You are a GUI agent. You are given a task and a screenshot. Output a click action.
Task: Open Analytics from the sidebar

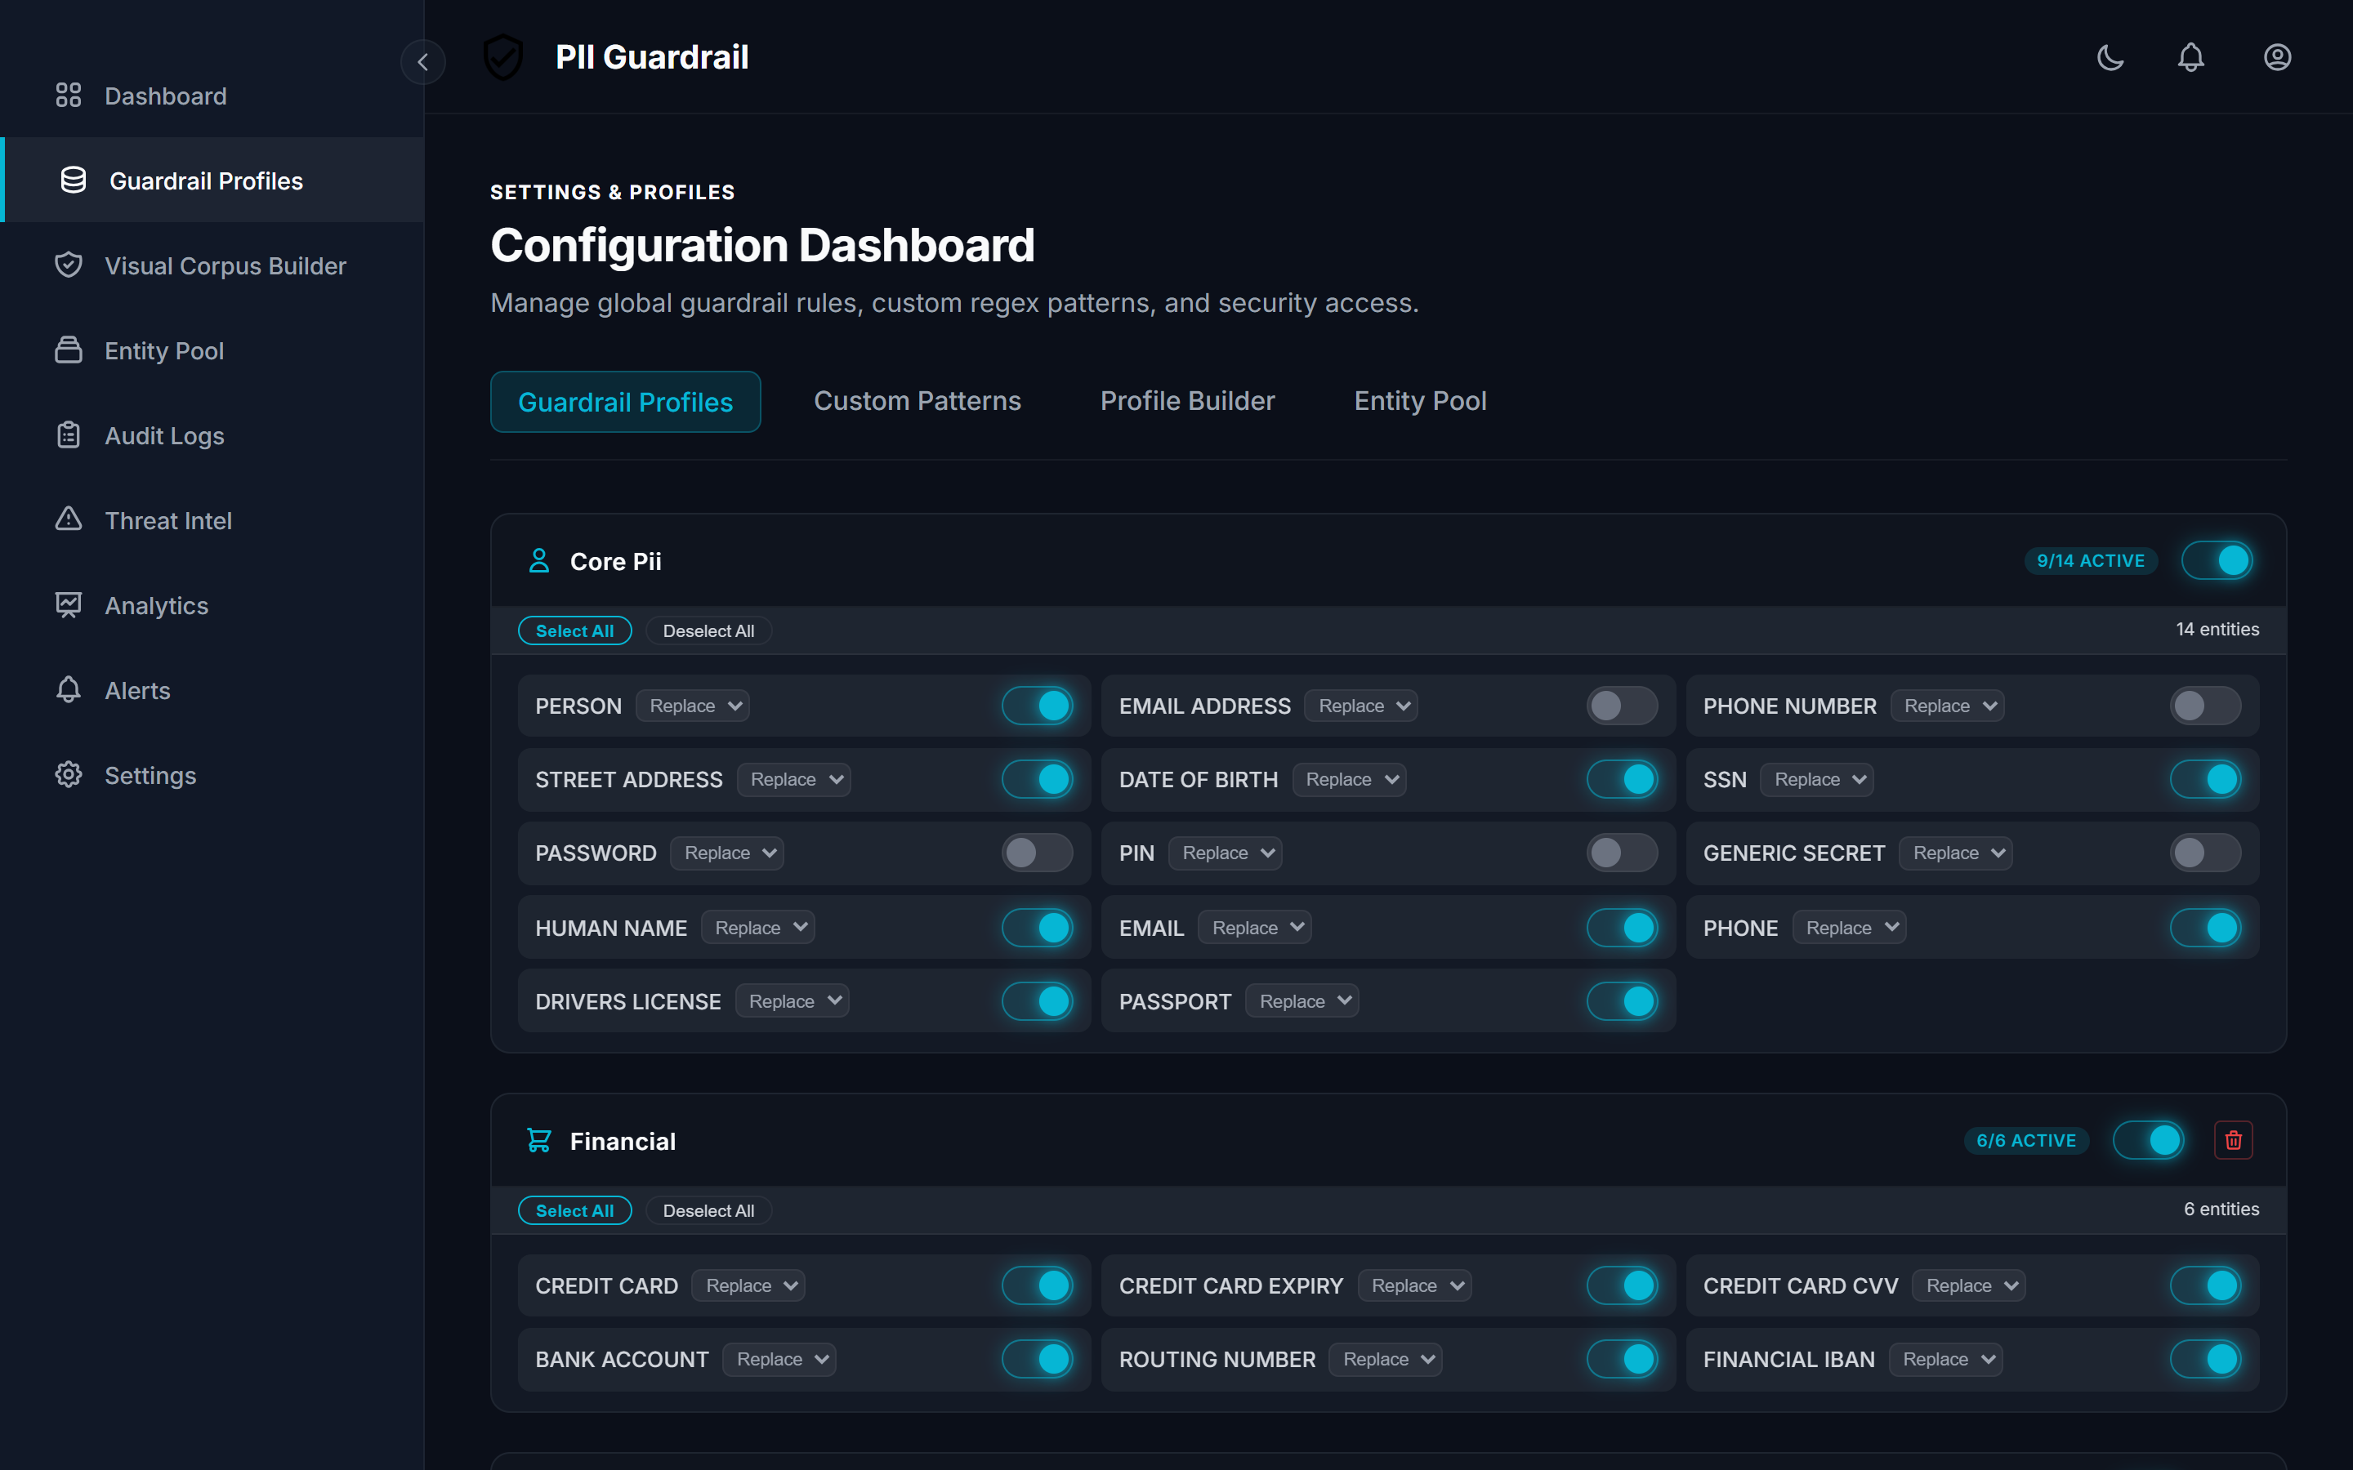[212, 604]
